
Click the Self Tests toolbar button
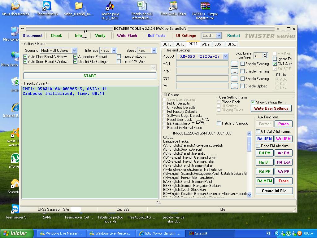tap(156, 36)
